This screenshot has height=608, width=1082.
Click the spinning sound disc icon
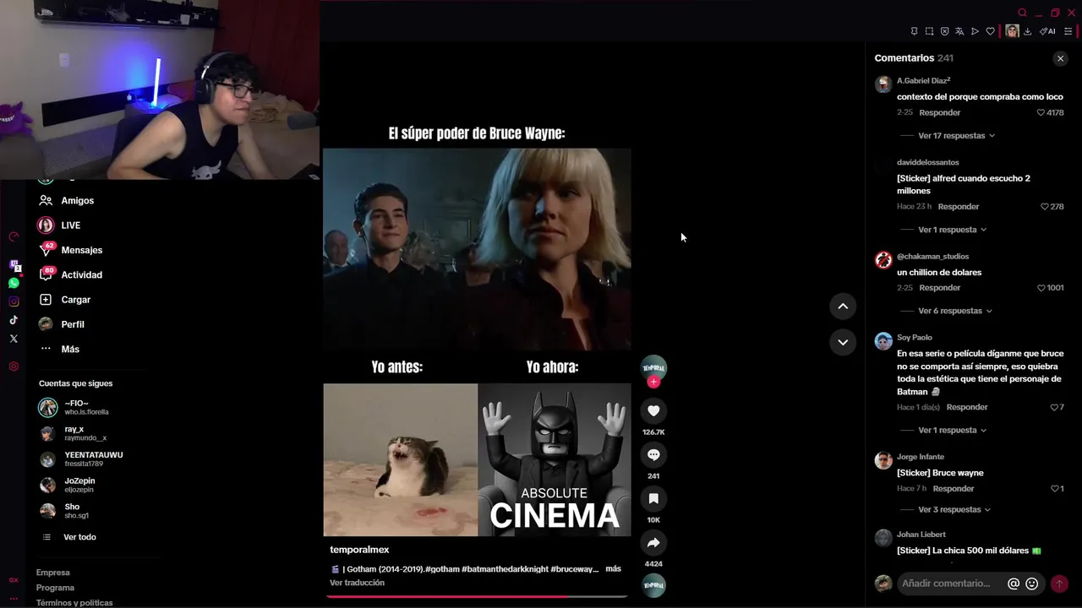pyautogui.click(x=653, y=585)
